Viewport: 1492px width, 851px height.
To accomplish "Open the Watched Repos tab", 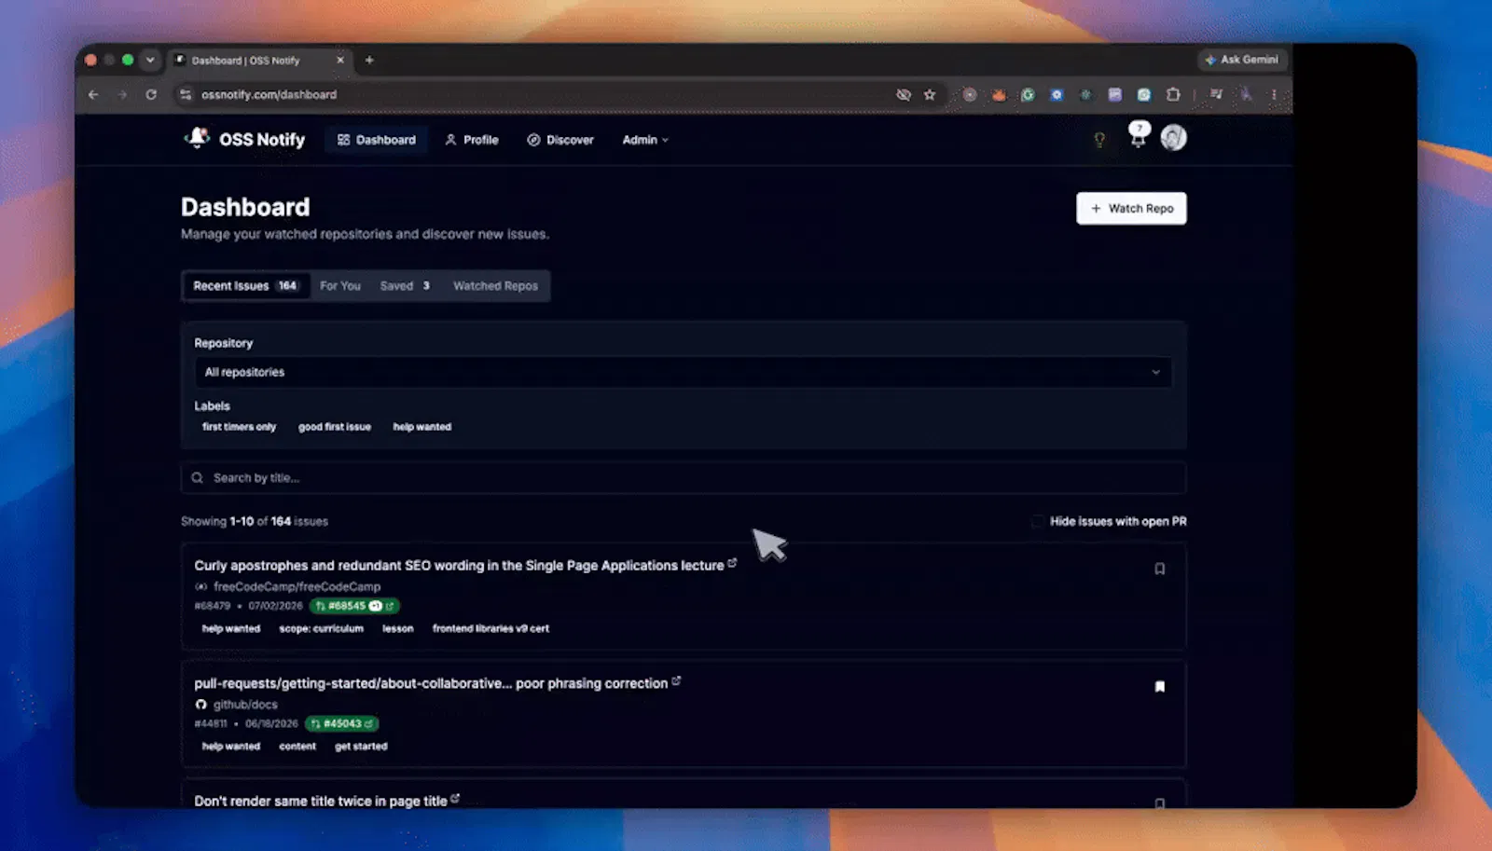I will click(x=495, y=286).
